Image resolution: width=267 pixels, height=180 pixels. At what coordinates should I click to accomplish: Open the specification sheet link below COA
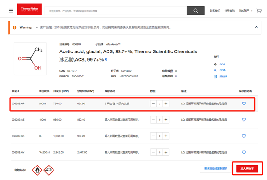(223, 77)
